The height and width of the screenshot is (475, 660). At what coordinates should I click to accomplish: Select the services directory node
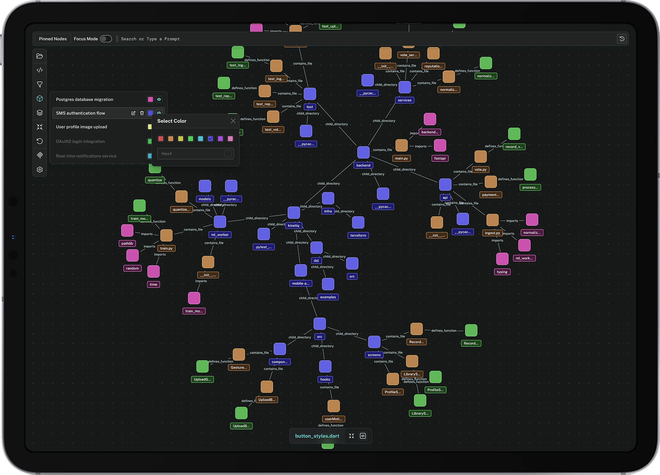405,87
